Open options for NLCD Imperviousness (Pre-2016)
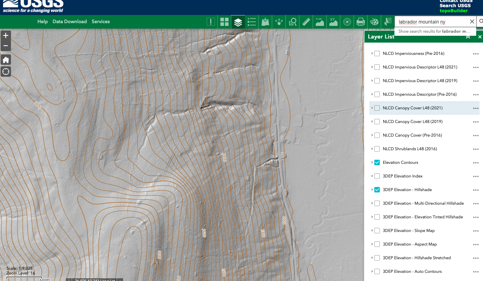This screenshot has height=281, width=483. click(x=476, y=54)
